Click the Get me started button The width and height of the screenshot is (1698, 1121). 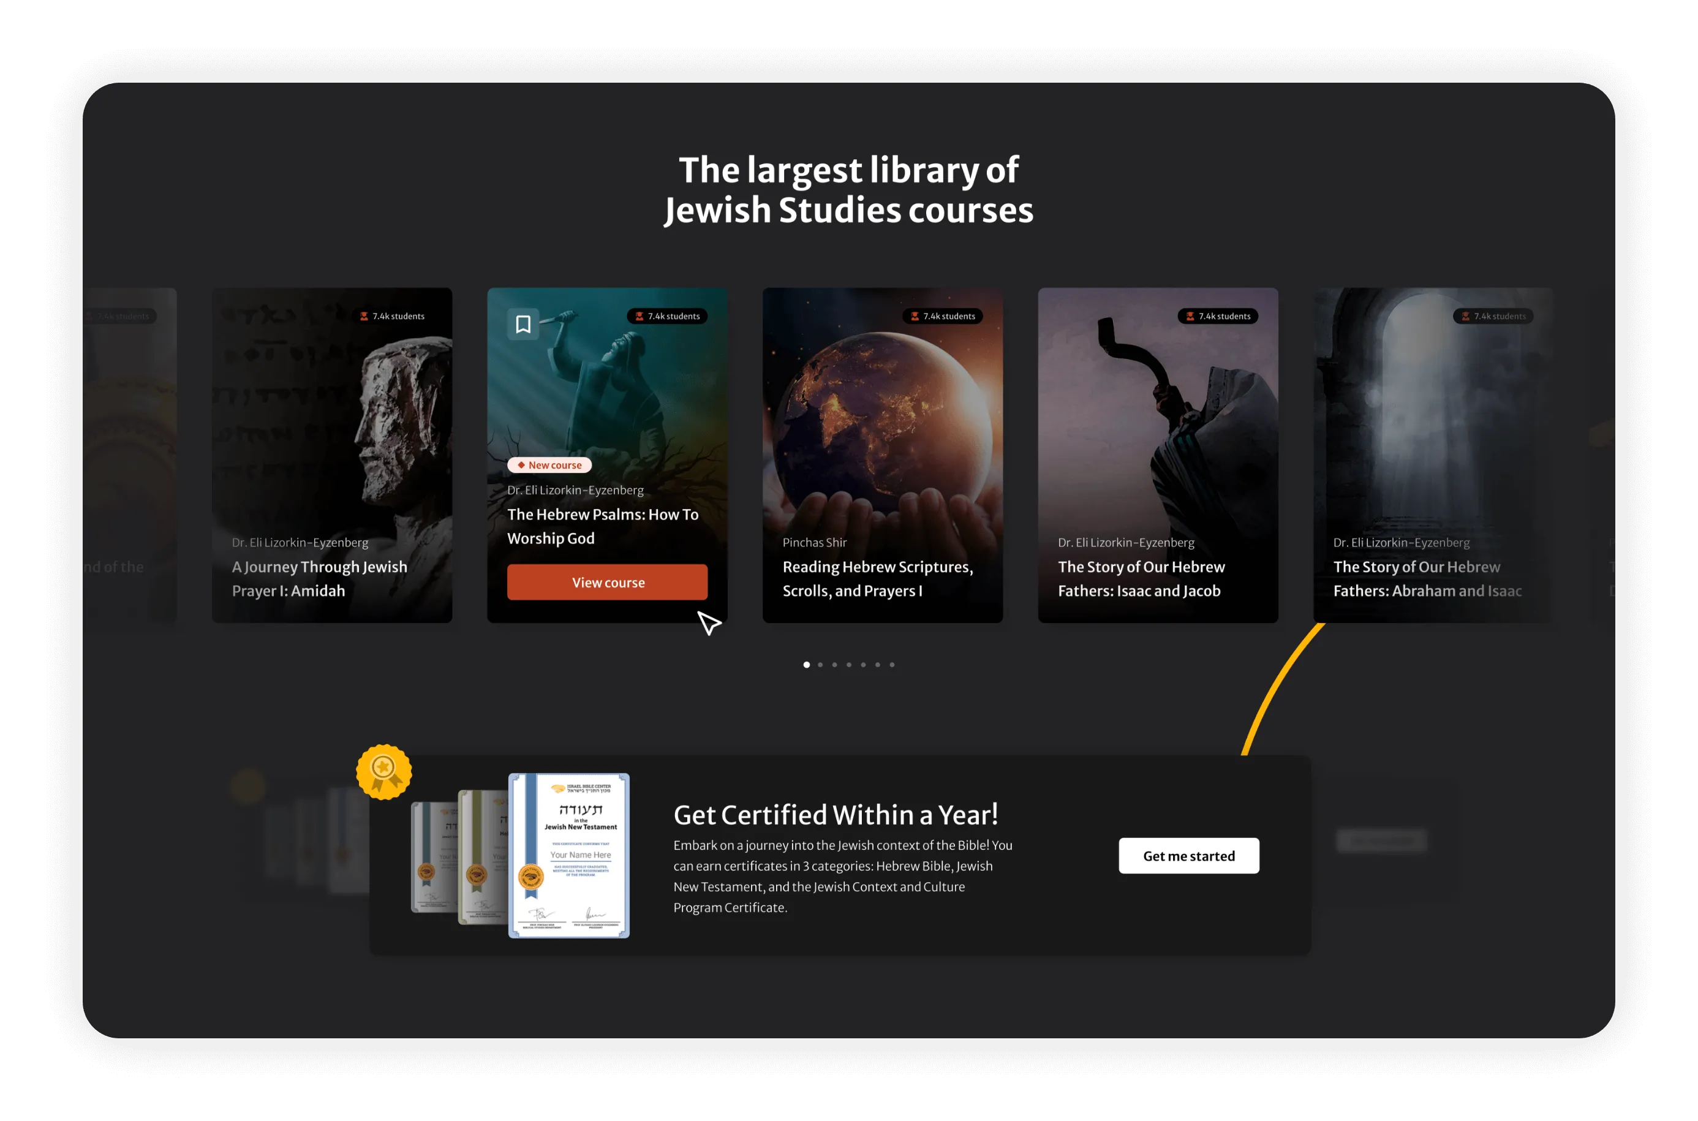(1188, 855)
